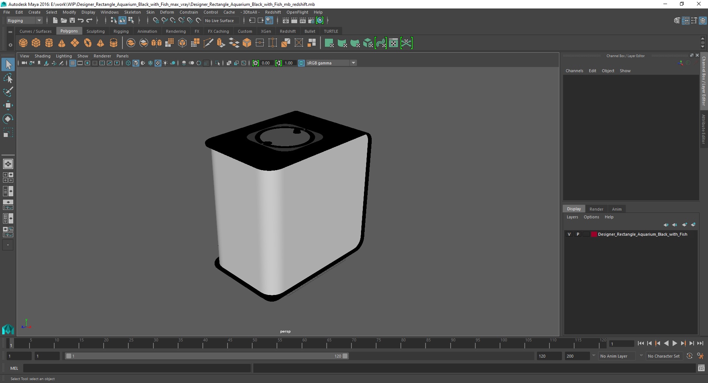This screenshot has height=383, width=708.
Task: Open the sRGB gamma view transform dropdown
Action: tap(331, 63)
